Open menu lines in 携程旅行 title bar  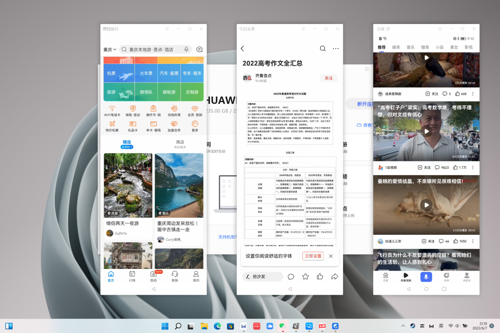click(x=167, y=29)
